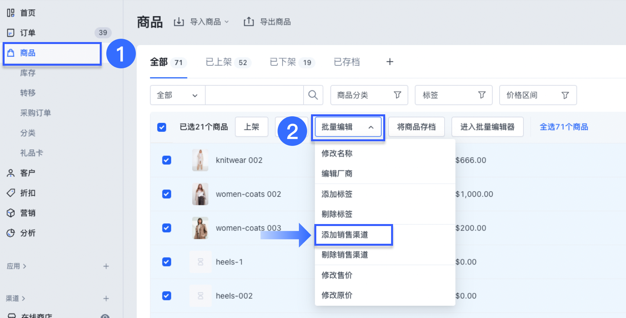Uncheck the women-coats 002 checkbox
The width and height of the screenshot is (626, 318).
[167, 194]
